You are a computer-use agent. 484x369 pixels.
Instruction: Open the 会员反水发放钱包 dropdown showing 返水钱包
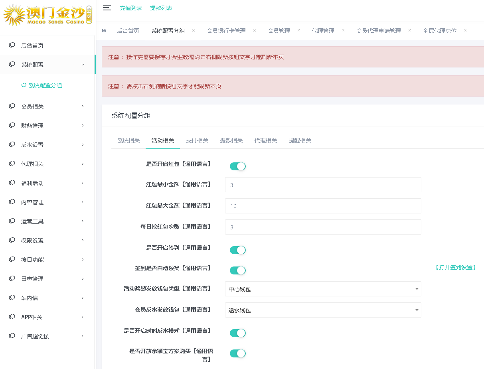pos(323,310)
